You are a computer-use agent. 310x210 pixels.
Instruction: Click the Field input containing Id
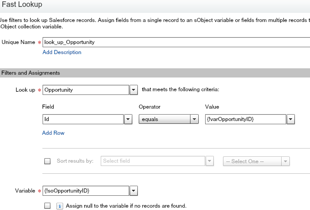(x=82, y=119)
